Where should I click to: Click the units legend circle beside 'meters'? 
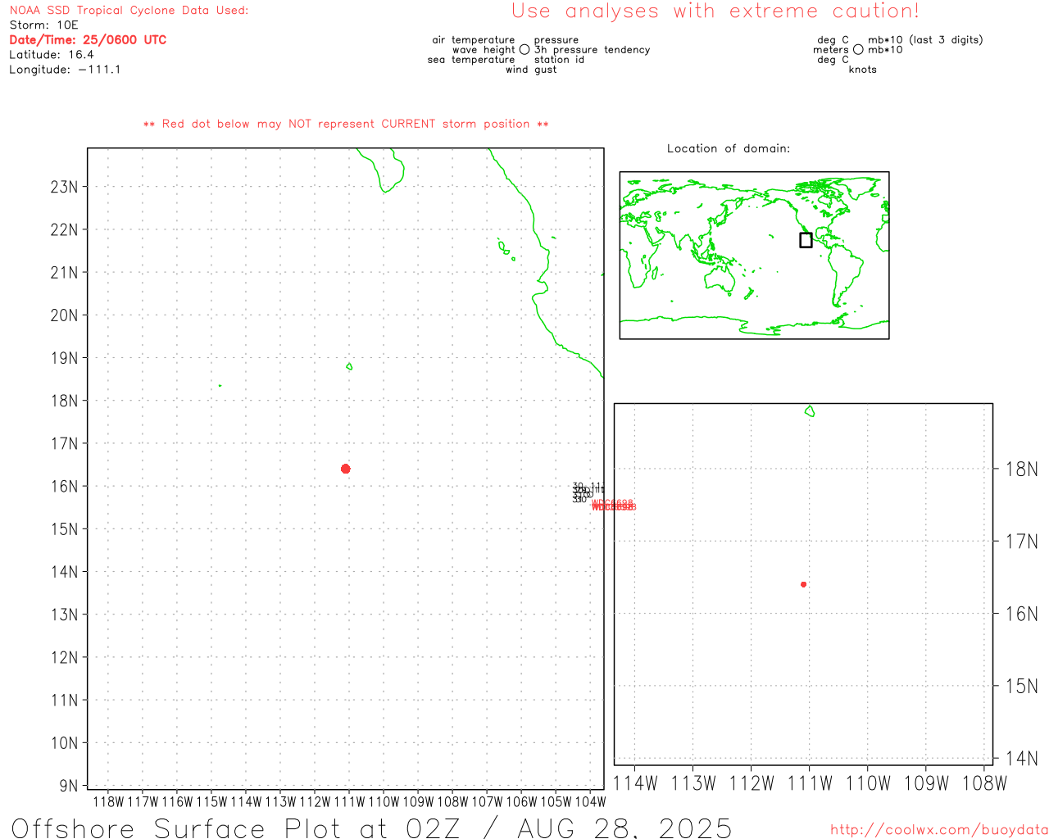click(x=858, y=50)
